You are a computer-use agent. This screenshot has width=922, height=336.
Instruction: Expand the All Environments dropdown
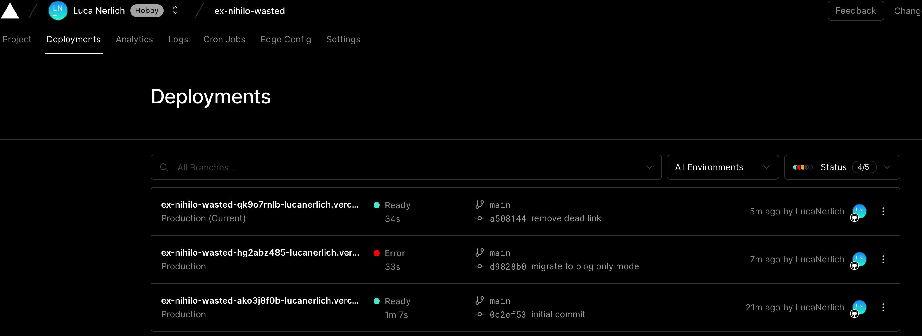click(x=722, y=167)
